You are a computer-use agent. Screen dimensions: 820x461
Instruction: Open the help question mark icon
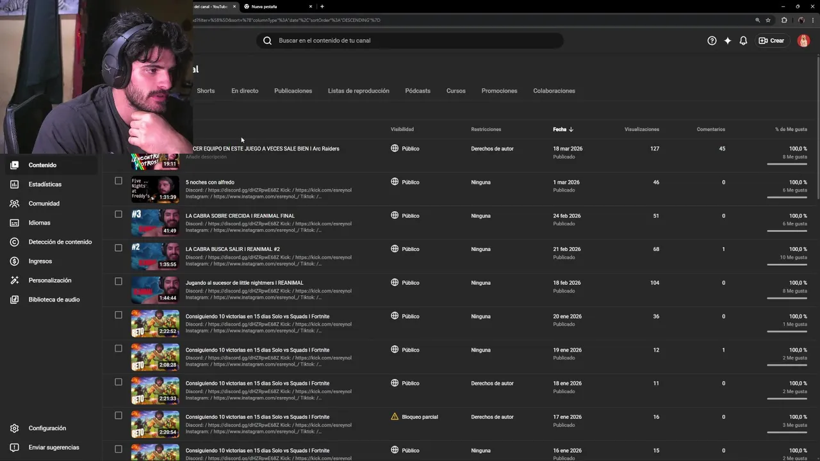point(712,40)
